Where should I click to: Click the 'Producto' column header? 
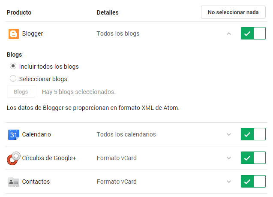(19, 12)
